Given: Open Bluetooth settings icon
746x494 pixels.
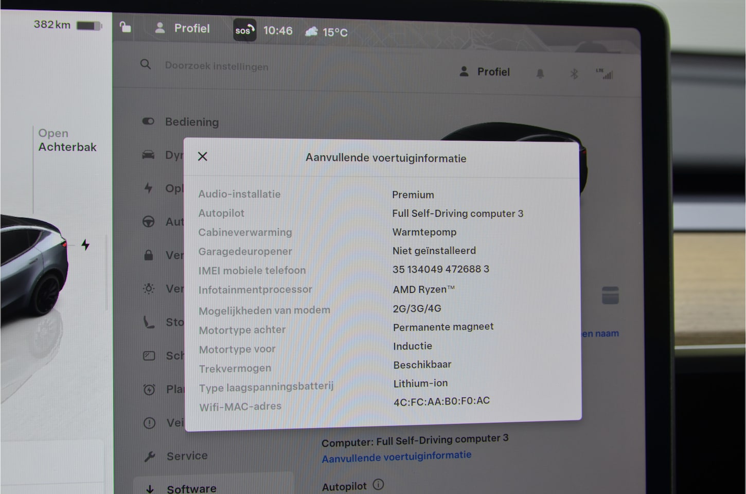Looking at the screenshot, I should click(x=574, y=74).
